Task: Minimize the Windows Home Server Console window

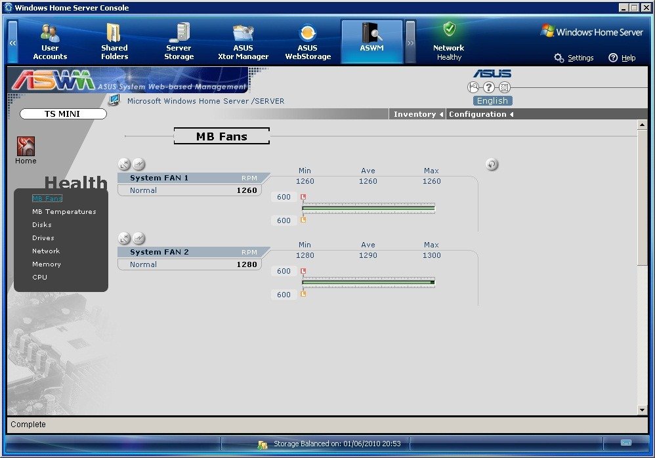Action: point(623,7)
